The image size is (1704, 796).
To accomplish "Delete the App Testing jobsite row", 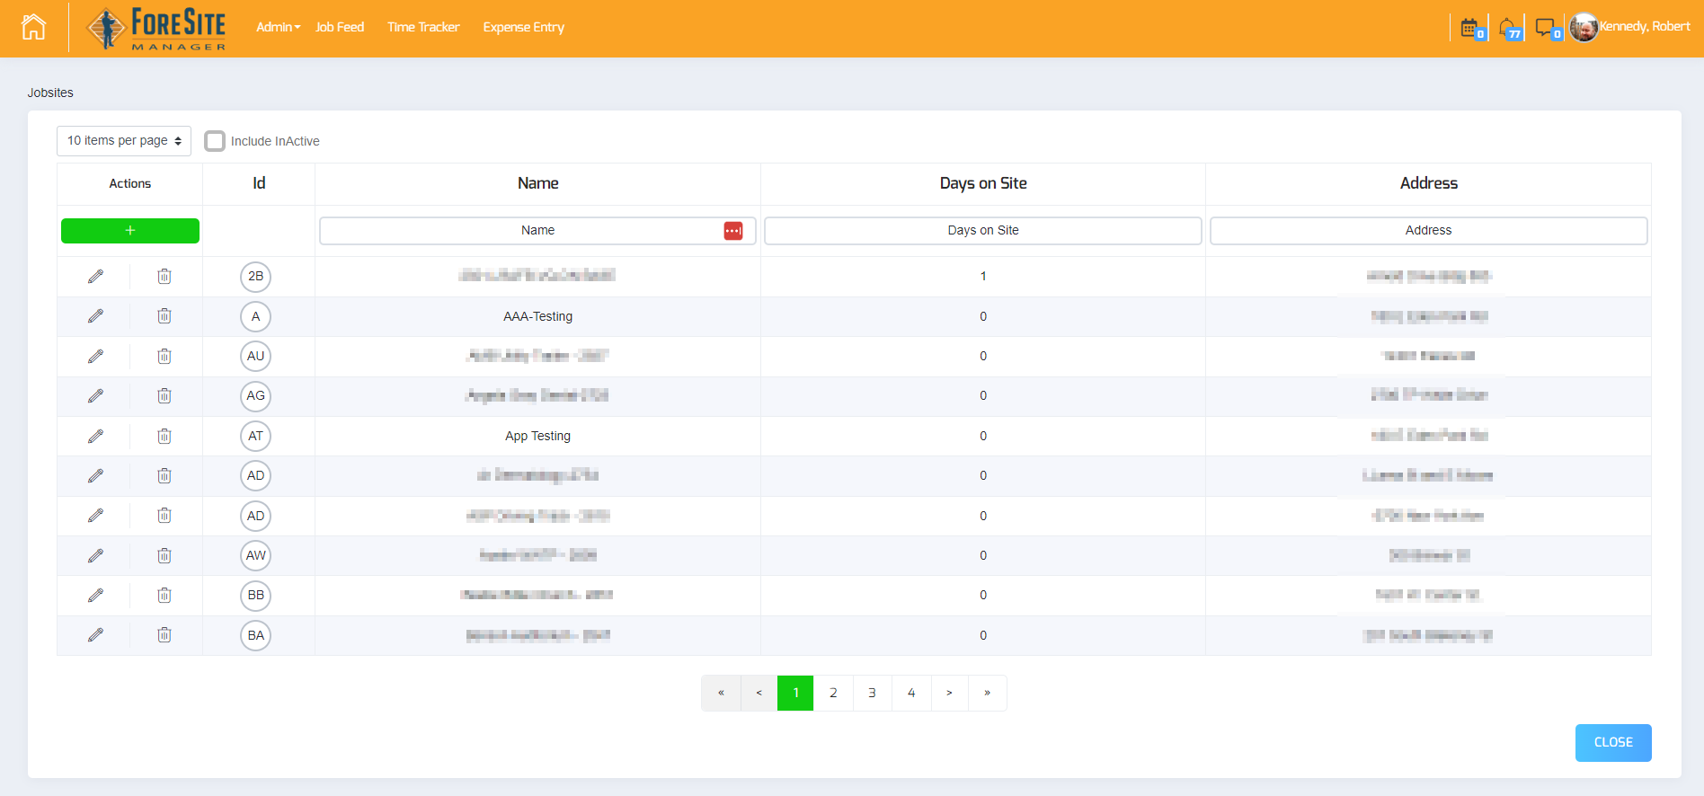I will (164, 436).
